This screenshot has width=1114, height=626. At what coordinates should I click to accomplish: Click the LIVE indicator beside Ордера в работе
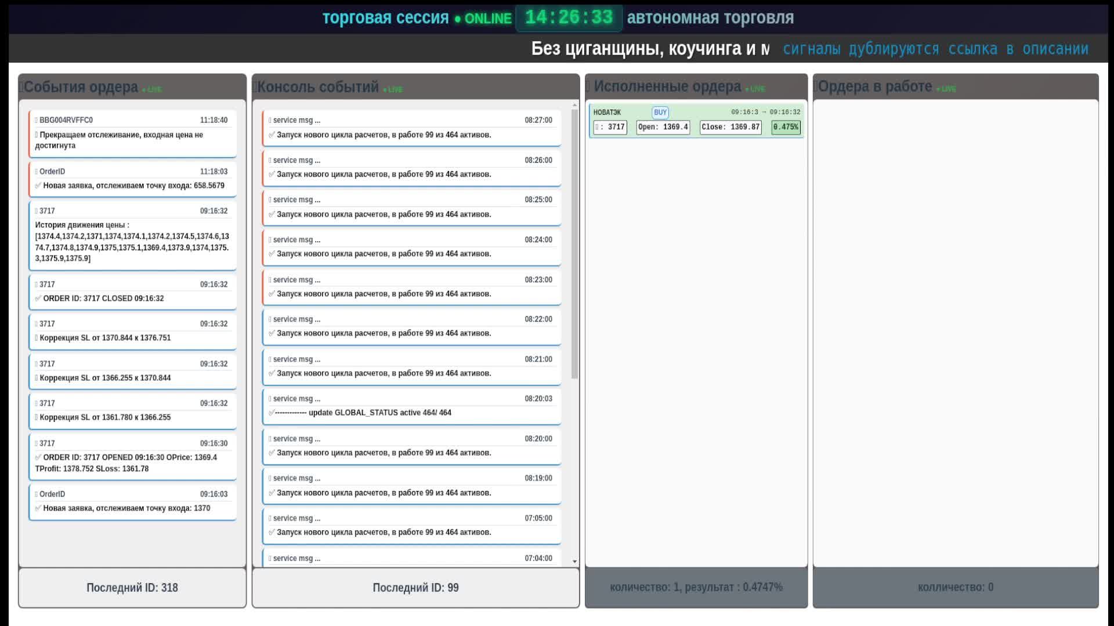pyautogui.click(x=946, y=89)
